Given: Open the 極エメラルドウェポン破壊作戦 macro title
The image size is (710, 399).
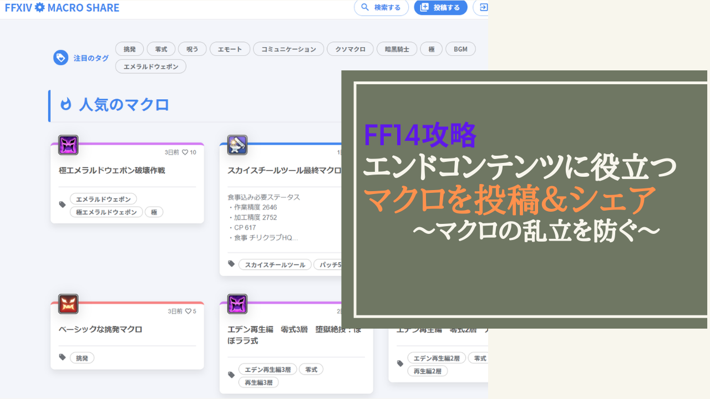Looking at the screenshot, I should coord(112,171).
